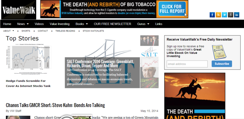This screenshot has width=244, height=119.
Task: Open the hedge fund exposure chart thumbnail
Action: (x=29, y=59)
